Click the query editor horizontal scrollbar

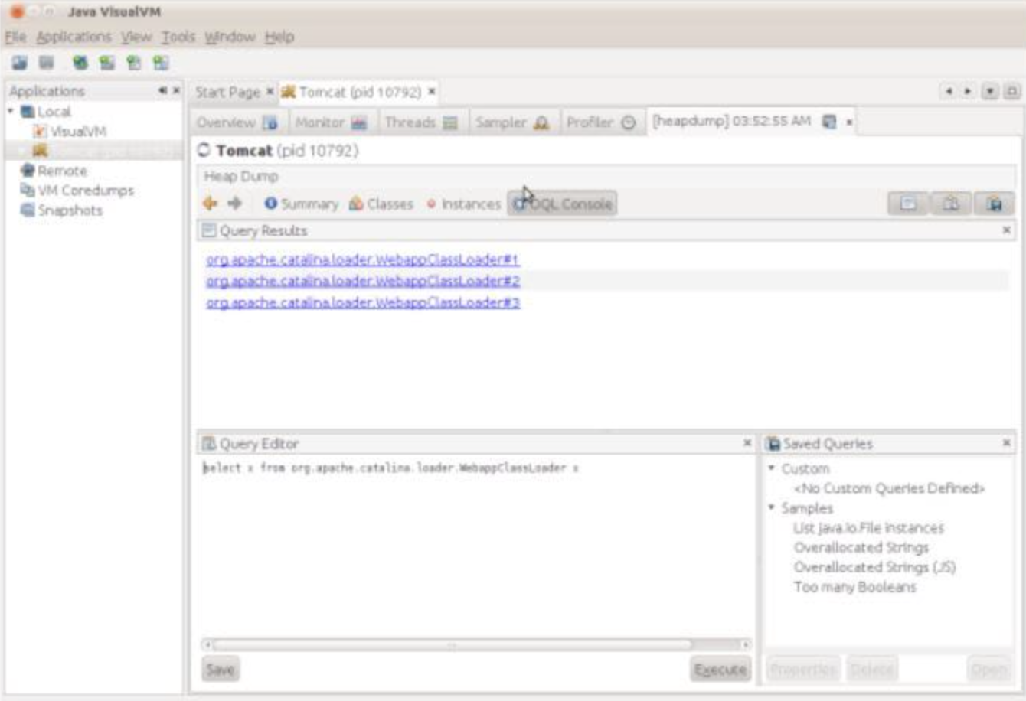point(475,644)
